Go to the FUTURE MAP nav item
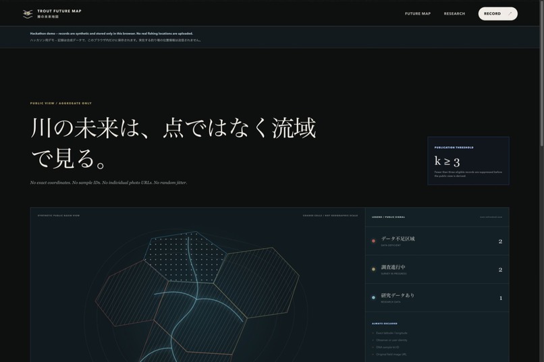 (418, 14)
